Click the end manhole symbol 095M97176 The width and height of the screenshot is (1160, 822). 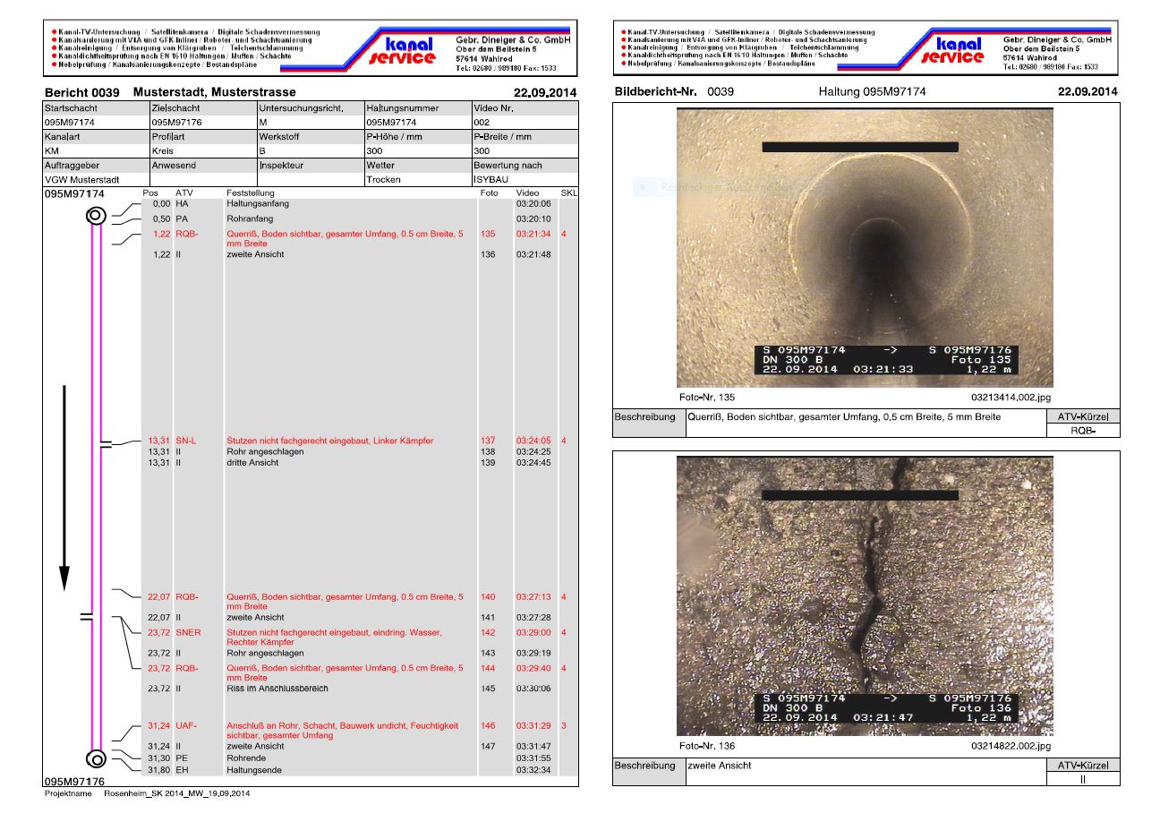pos(97,758)
